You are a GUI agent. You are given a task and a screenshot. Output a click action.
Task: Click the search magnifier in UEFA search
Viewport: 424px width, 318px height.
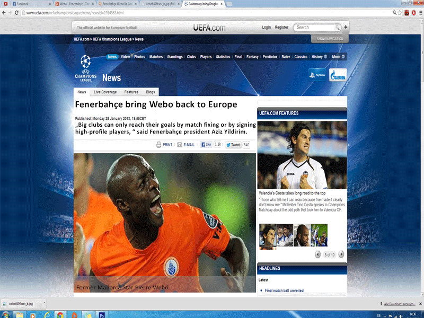tap(338, 28)
